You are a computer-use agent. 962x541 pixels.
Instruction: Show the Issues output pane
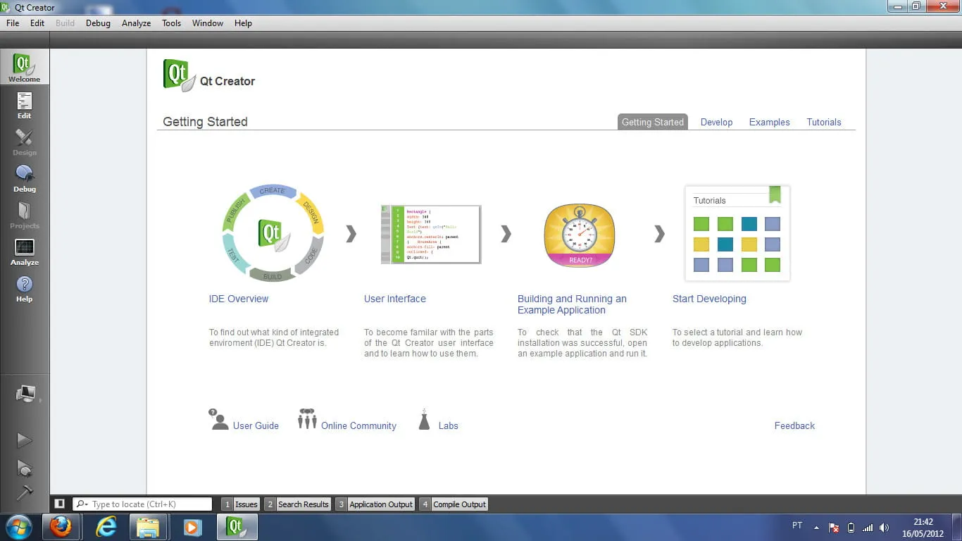coord(240,504)
